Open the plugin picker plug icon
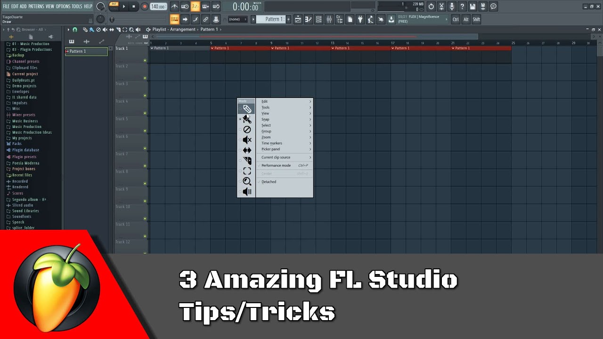 [x=360, y=19]
